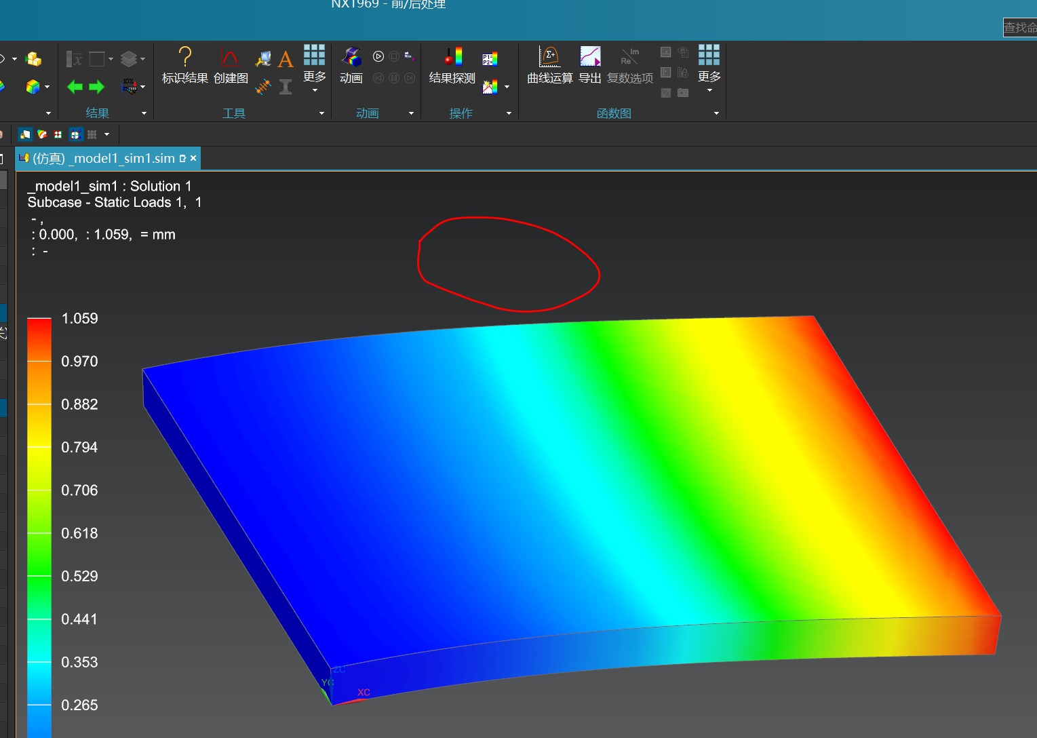Click the animation export icon beside stop
Viewport: 1037px width, 738px height.
pyautogui.click(x=409, y=56)
